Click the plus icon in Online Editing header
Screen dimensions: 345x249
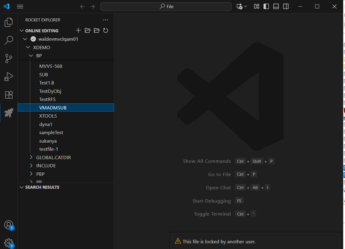point(78,30)
